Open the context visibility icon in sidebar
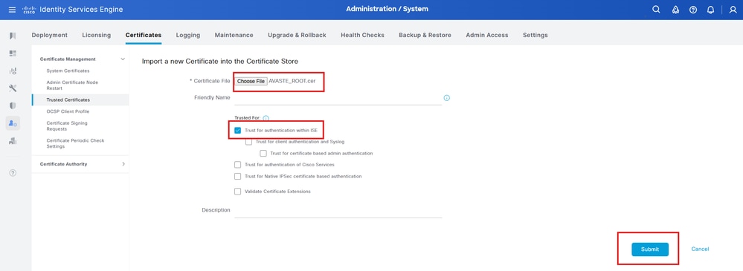 pos(13,71)
